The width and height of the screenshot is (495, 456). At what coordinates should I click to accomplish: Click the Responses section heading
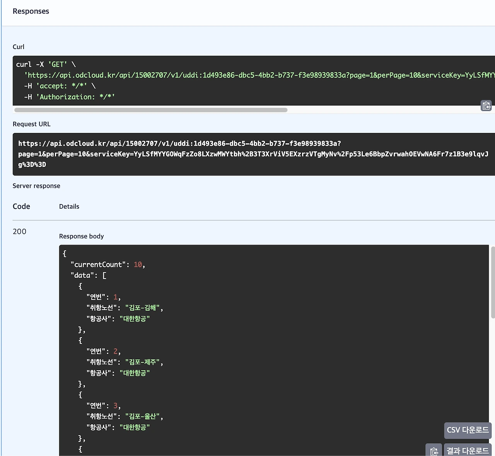click(x=31, y=11)
